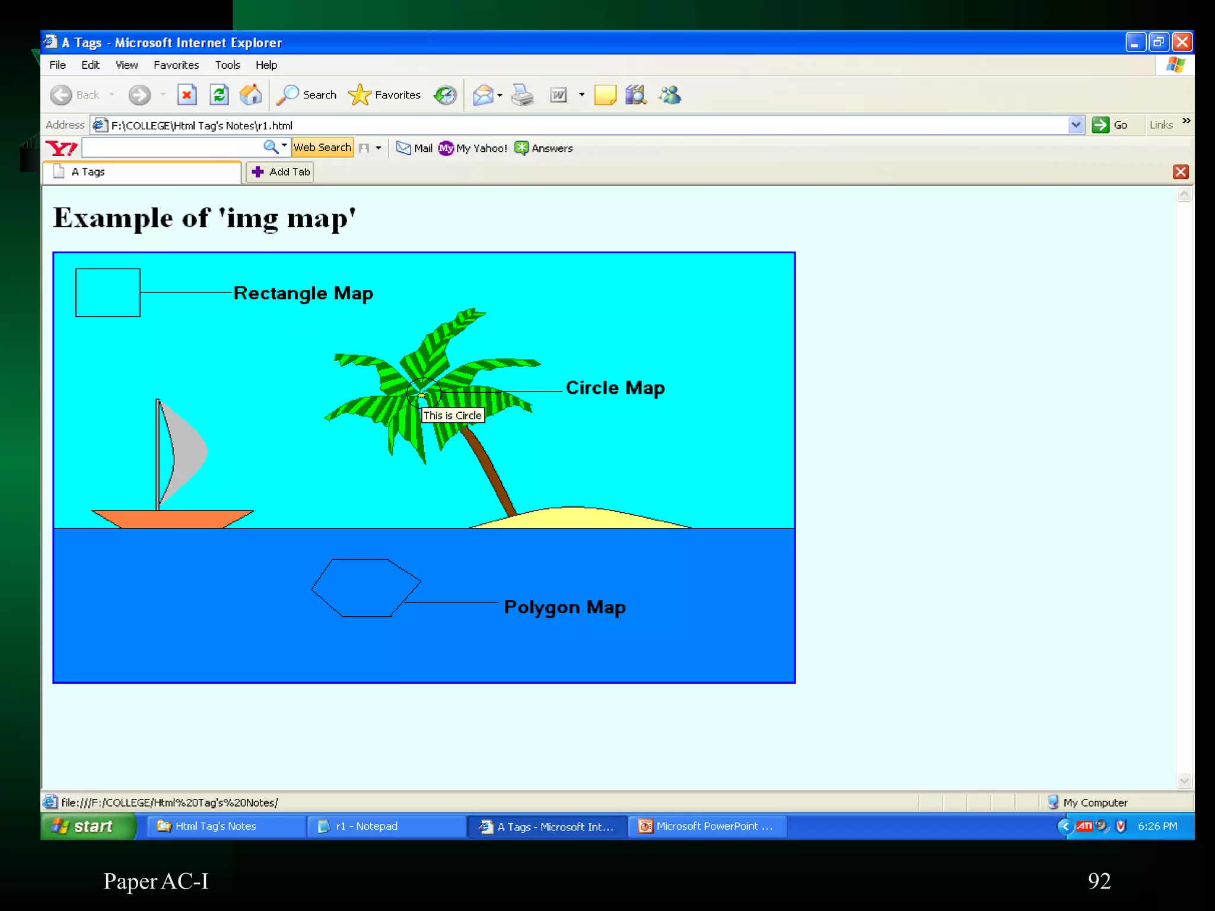This screenshot has height=911, width=1215.
Task: Expand the Mail envelope dropdown arrow
Action: pos(500,95)
